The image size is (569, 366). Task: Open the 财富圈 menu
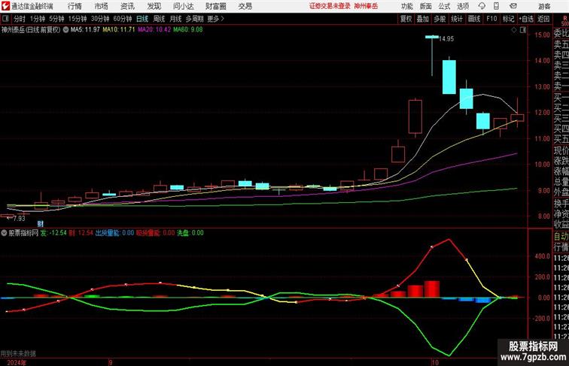pyautogui.click(x=216, y=6)
